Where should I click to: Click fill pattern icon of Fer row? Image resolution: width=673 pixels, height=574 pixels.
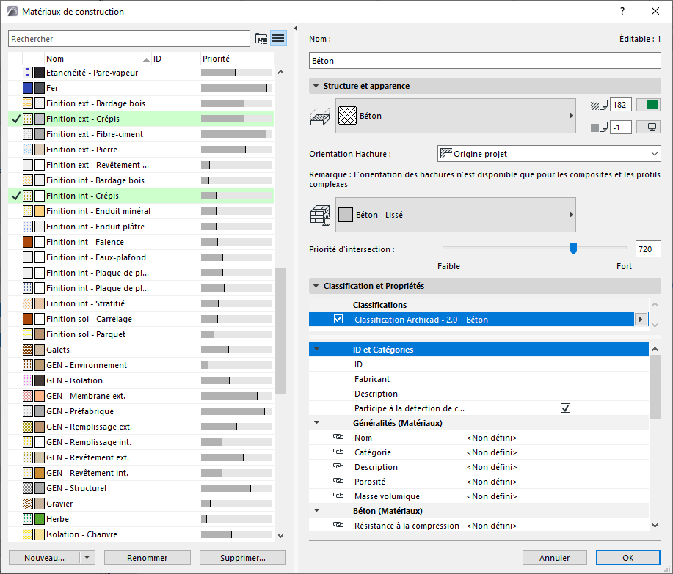click(x=28, y=88)
